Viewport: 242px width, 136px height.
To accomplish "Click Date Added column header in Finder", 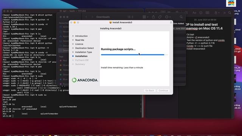I will point(178,23).
